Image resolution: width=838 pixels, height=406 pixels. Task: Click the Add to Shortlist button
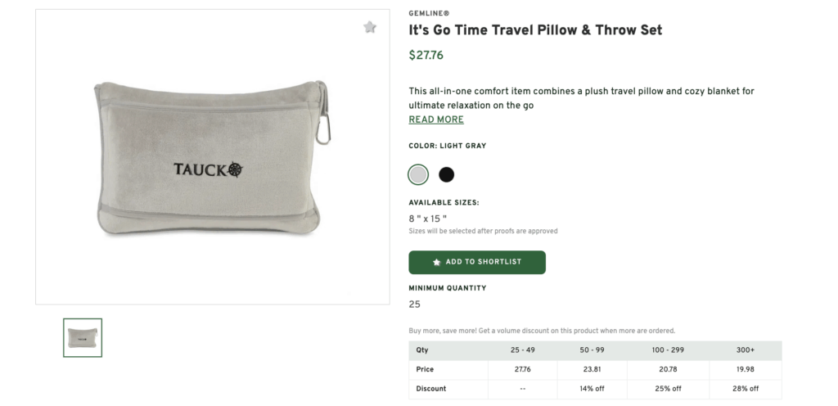[477, 262]
